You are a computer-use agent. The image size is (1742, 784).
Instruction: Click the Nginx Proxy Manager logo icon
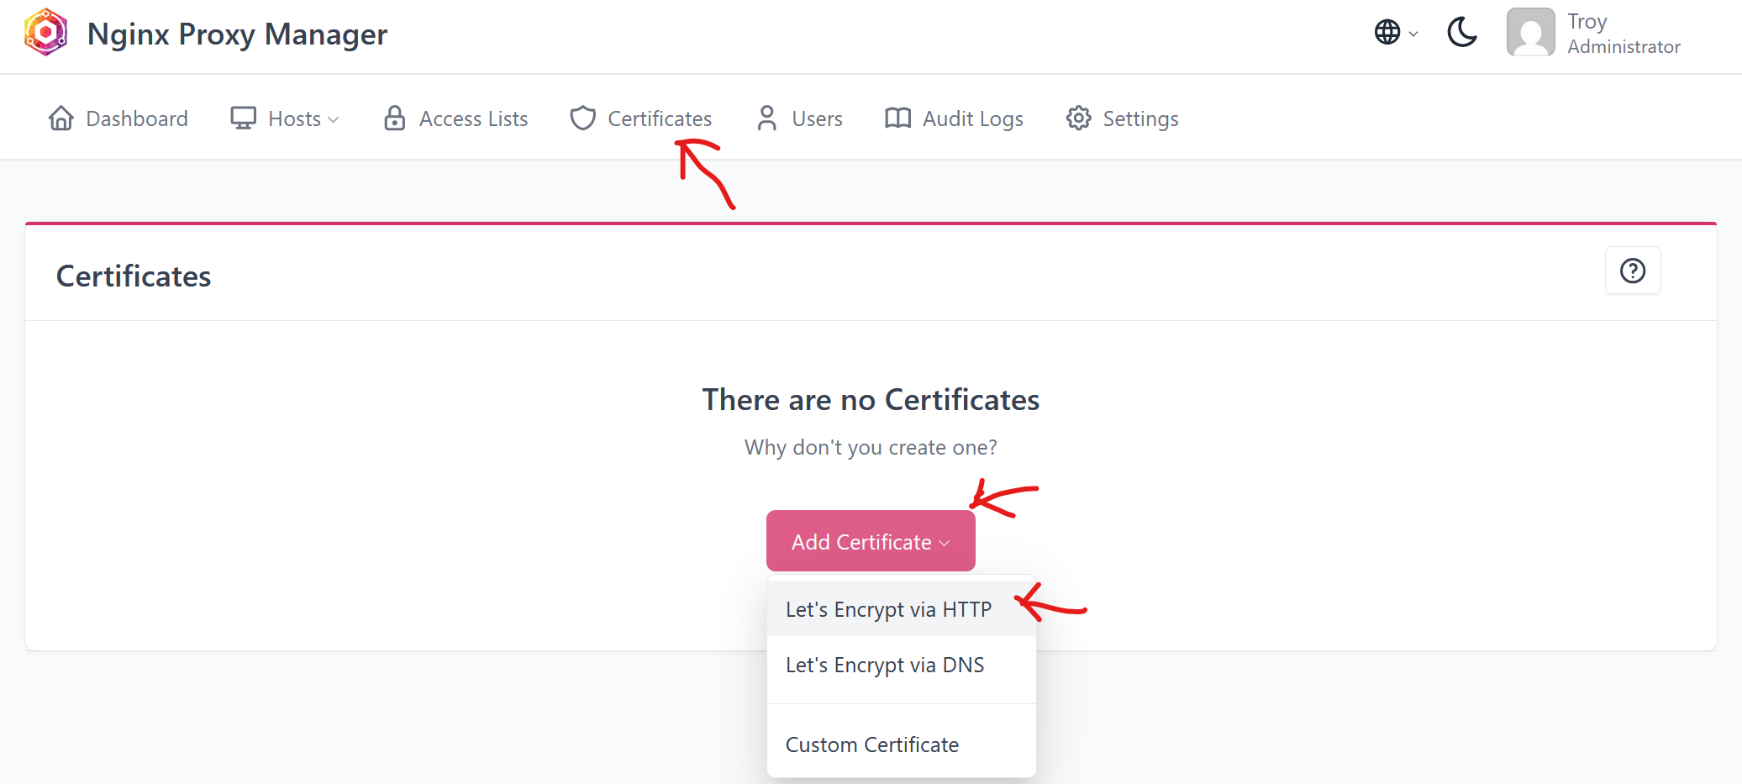click(46, 33)
